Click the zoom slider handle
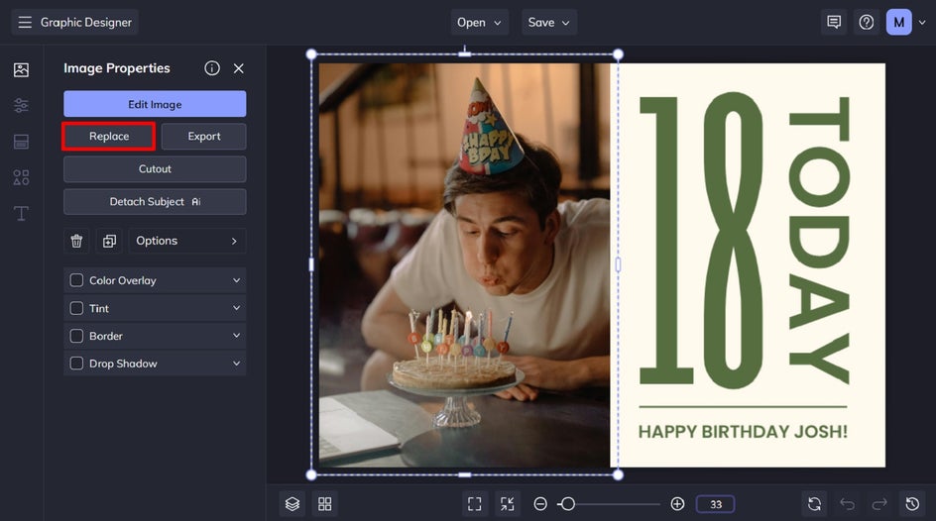Image resolution: width=936 pixels, height=521 pixels. [x=566, y=504]
